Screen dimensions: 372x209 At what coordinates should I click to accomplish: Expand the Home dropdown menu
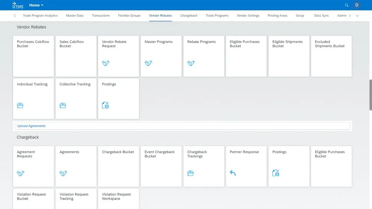[x=36, y=5]
